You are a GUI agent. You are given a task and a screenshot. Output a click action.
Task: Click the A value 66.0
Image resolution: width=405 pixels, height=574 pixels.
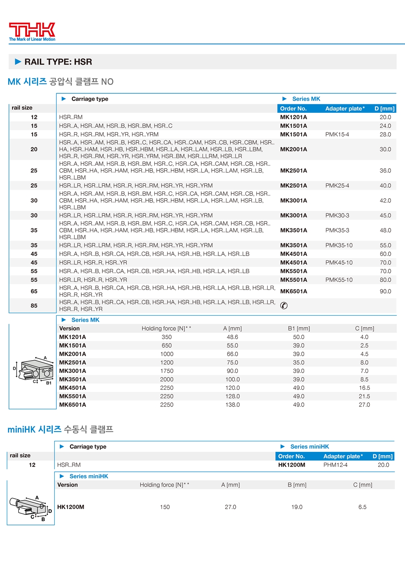click(232, 354)
